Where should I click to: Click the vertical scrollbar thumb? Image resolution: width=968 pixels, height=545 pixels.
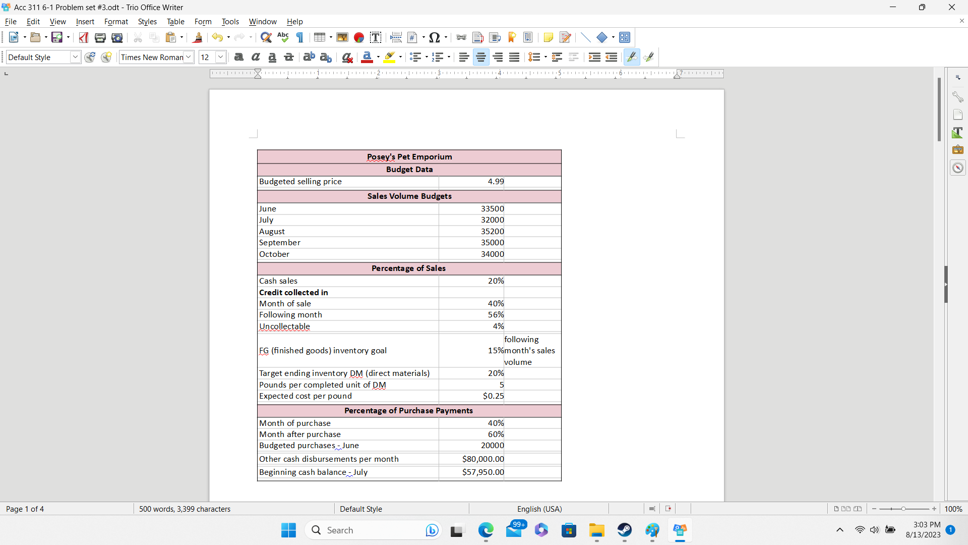click(939, 110)
